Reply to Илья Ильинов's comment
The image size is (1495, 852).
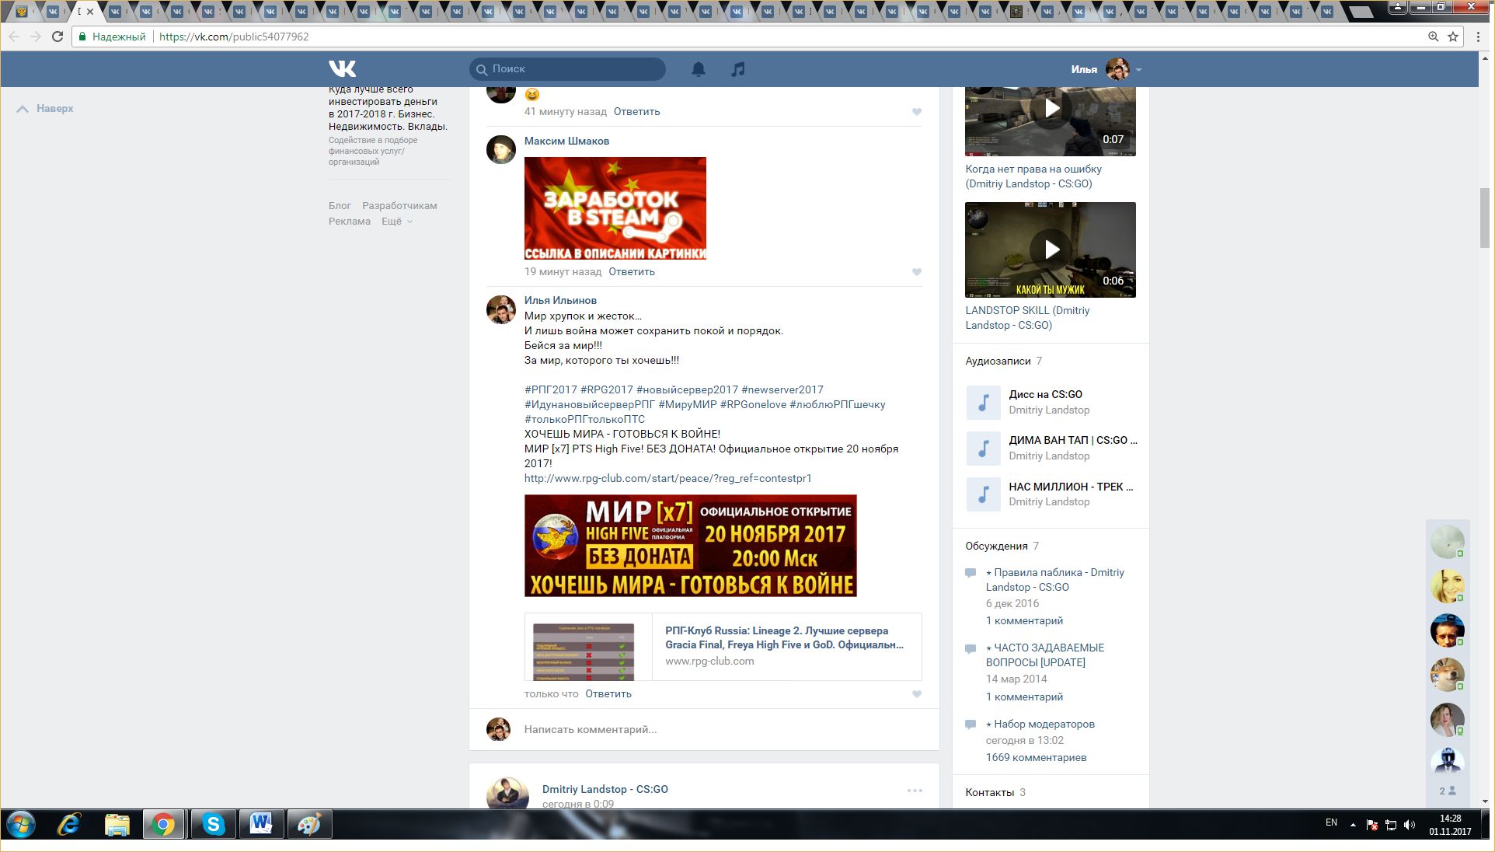click(608, 694)
